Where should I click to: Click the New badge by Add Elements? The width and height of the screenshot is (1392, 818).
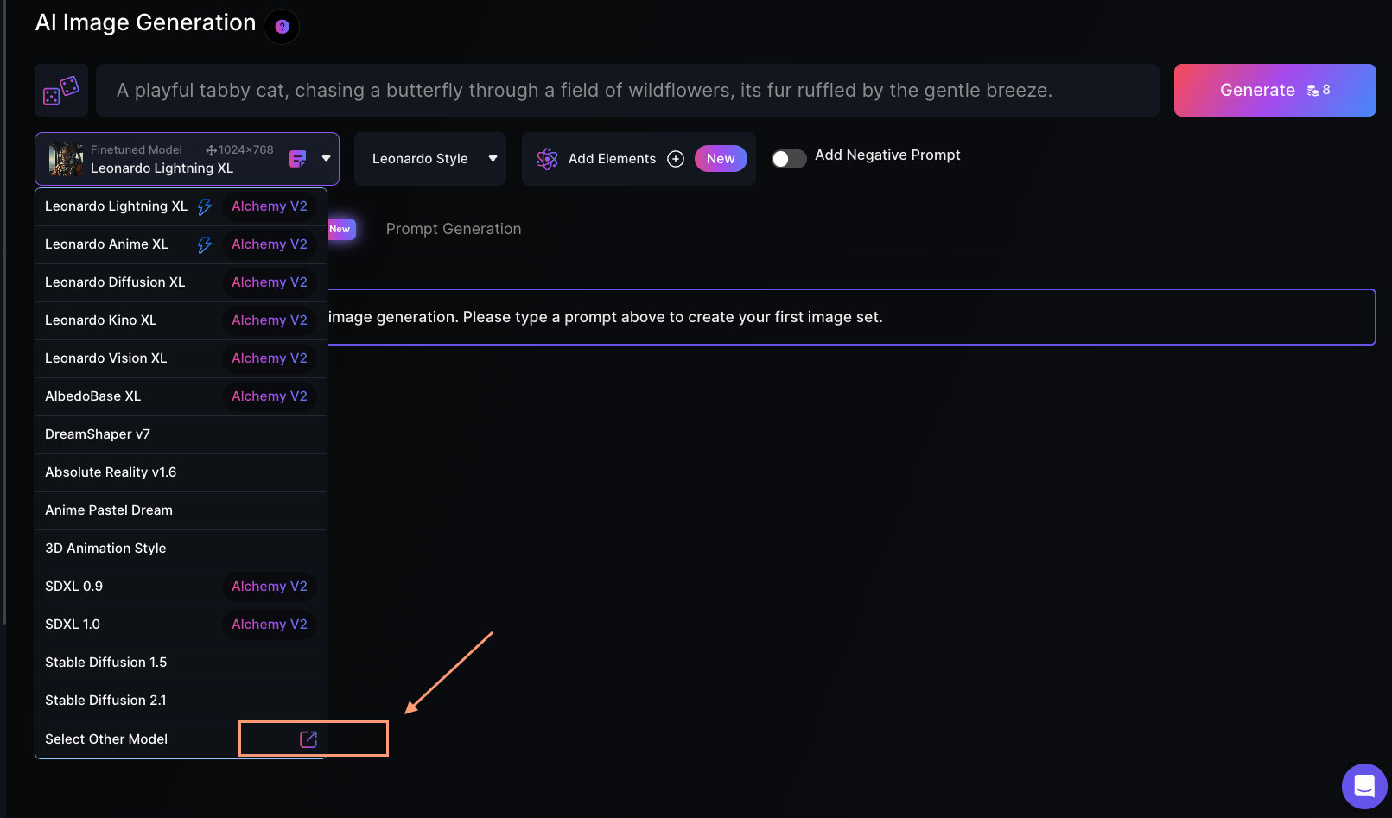coord(721,159)
